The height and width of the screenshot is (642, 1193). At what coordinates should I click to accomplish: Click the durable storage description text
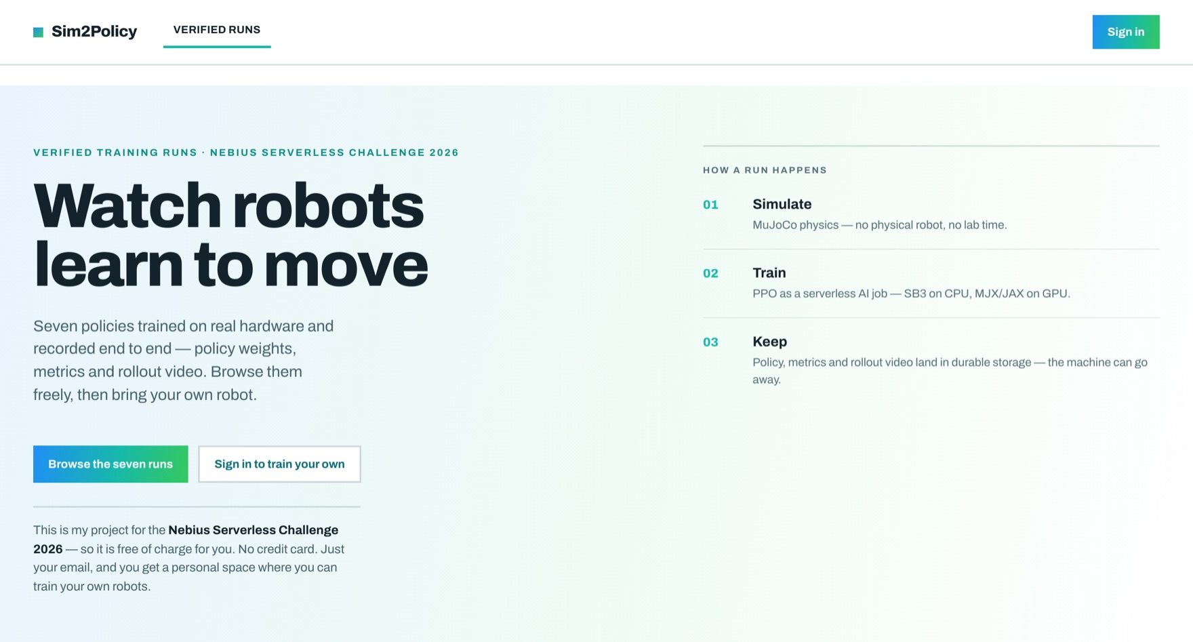[950, 371]
